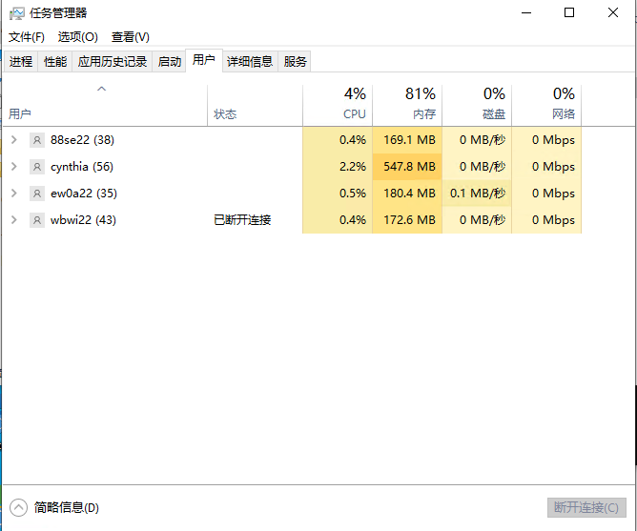The image size is (637, 531).
Task: Click the 0 Mbps network cell for wbwi22
Action: tap(546, 220)
